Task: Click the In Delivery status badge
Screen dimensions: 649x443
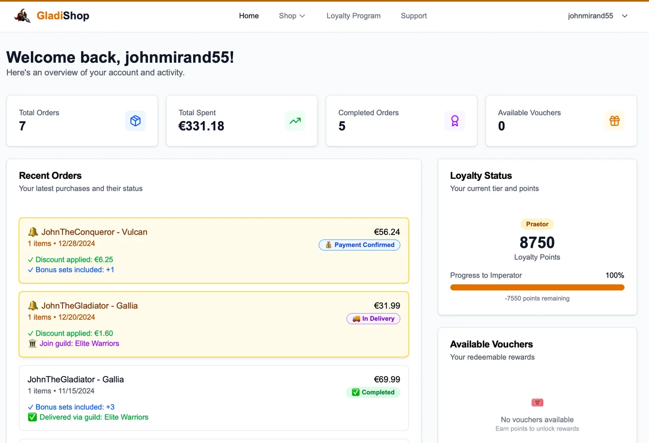Action: (373, 319)
